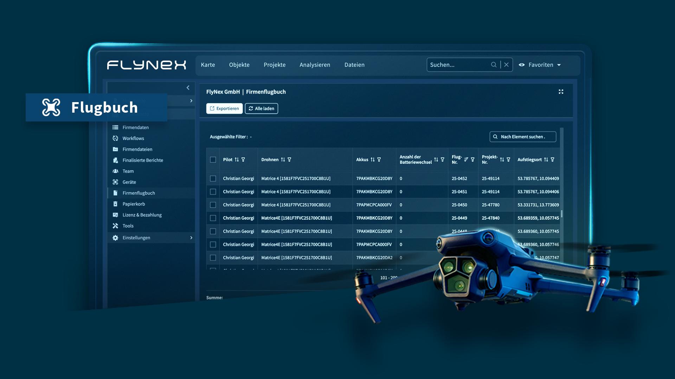Sort by the Drohnen column

[x=283, y=160]
